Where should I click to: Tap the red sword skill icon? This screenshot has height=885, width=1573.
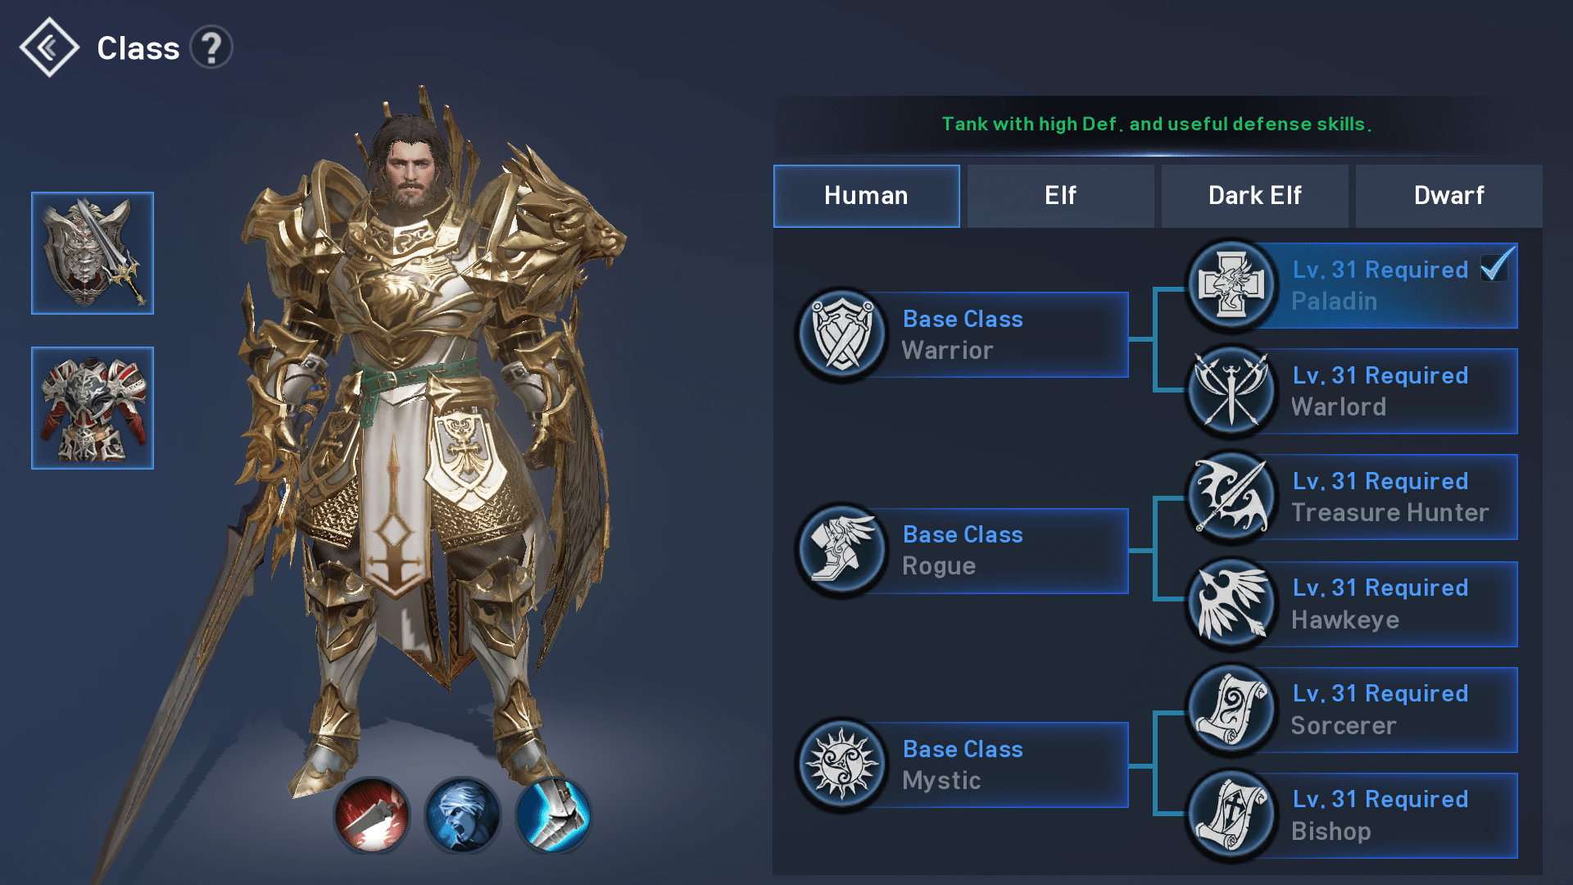coord(372,815)
